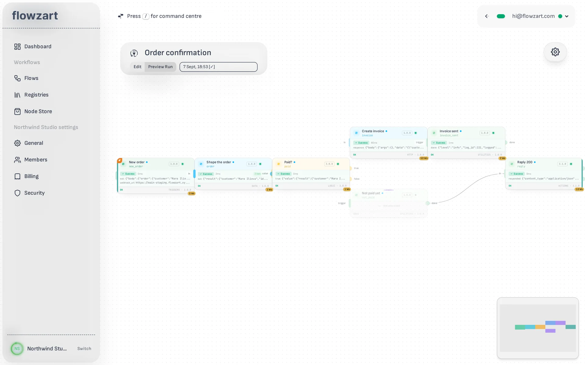Viewport: 585px width, 365px height.
Task: Click the orange pin badge on New order
Action: point(120,160)
